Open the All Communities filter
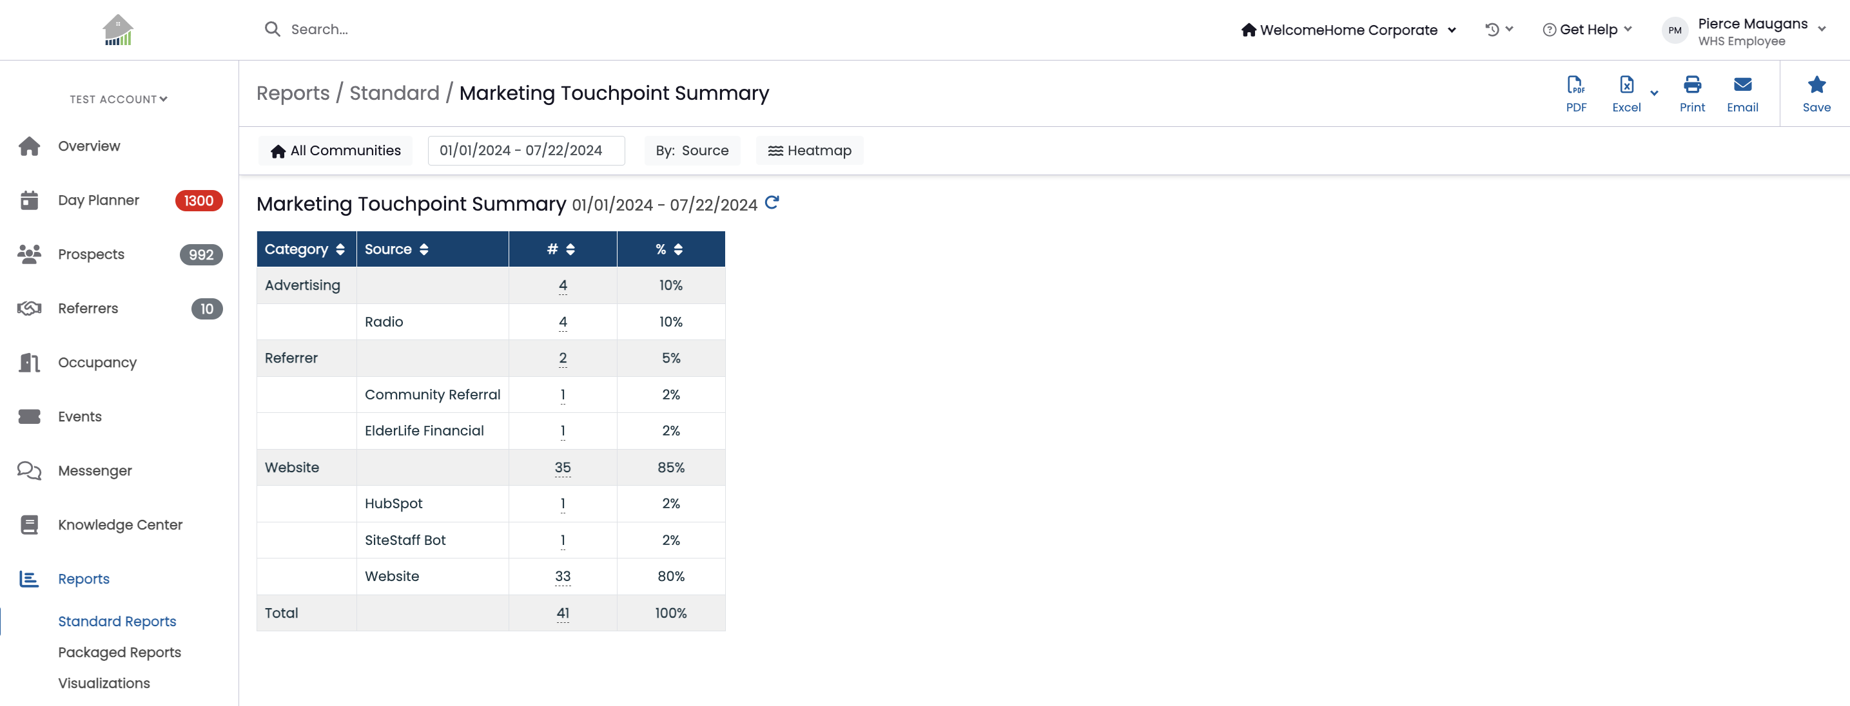The image size is (1850, 706). 335,151
